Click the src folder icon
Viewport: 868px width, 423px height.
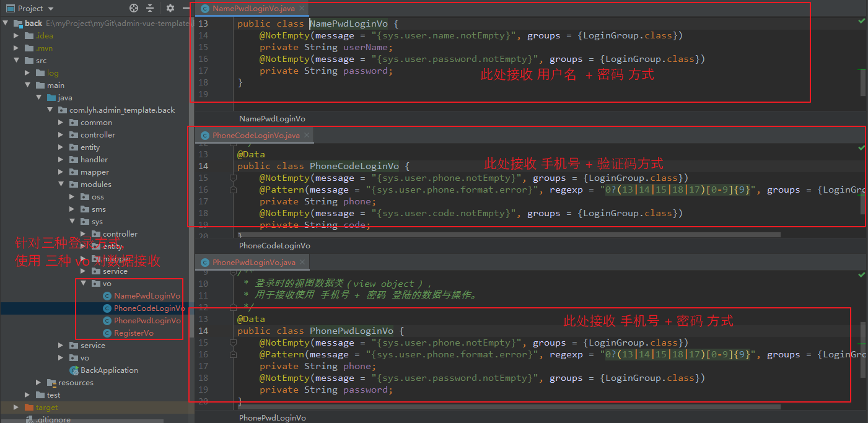point(29,61)
